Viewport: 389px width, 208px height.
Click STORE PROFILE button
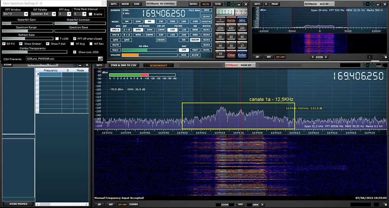coord(18,204)
